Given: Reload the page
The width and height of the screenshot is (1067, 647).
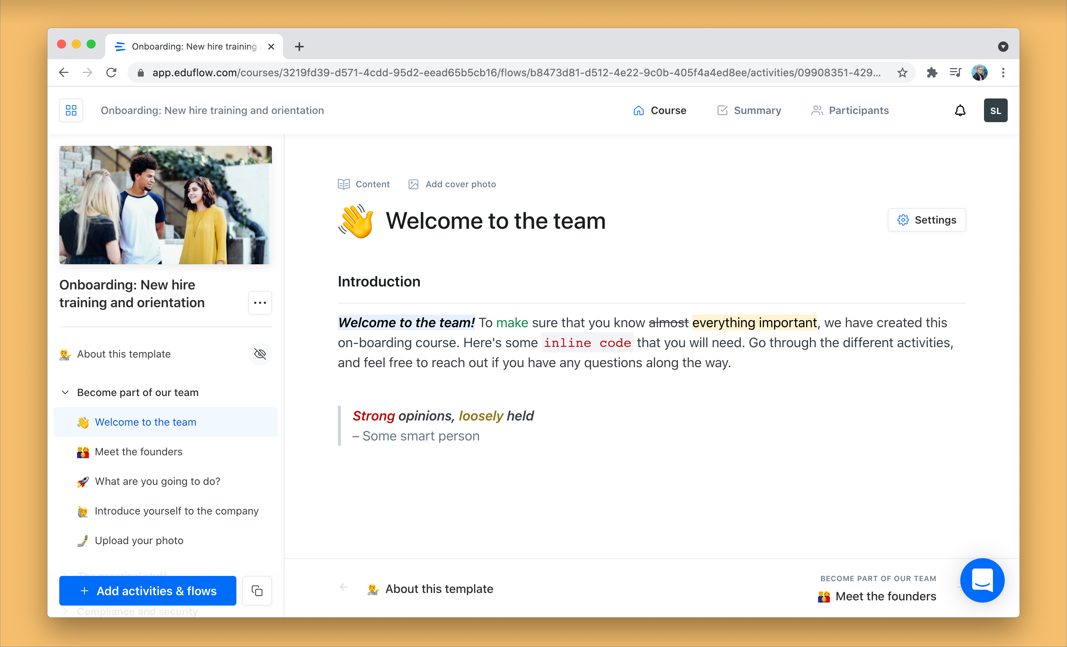Looking at the screenshot, I should click(111, 73).
